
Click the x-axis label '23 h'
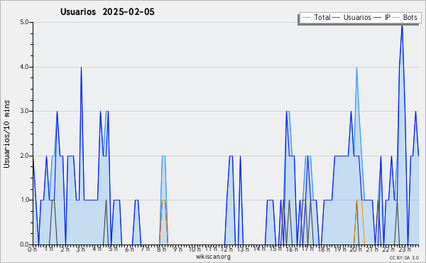click(x=405, y=249)
